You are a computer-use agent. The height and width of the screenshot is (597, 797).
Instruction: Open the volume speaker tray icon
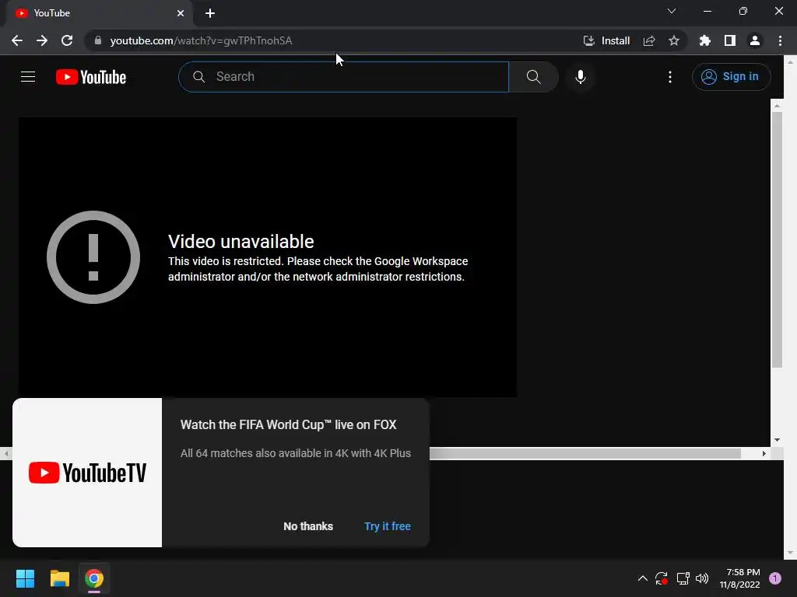pos(702,578)
